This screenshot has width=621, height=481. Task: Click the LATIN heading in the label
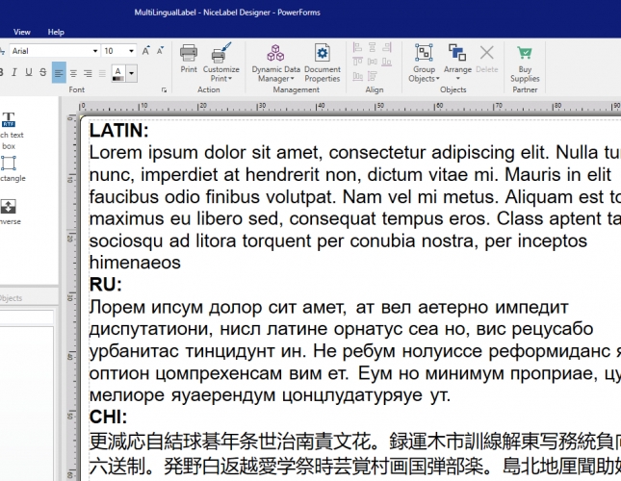(x=118, y=131)
